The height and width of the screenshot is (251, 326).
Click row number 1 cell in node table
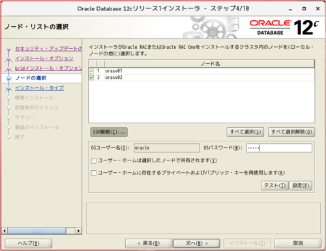(100, 71)
